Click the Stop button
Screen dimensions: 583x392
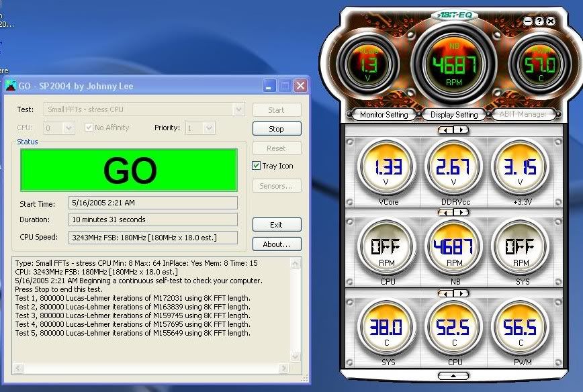tap(277, 129)
